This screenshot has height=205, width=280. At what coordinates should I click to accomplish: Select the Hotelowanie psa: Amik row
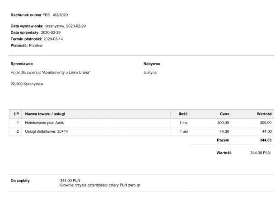coord(141,123)
